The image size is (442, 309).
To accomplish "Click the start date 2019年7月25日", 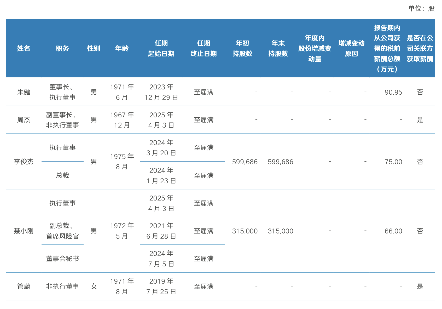I will coord(161,286).
